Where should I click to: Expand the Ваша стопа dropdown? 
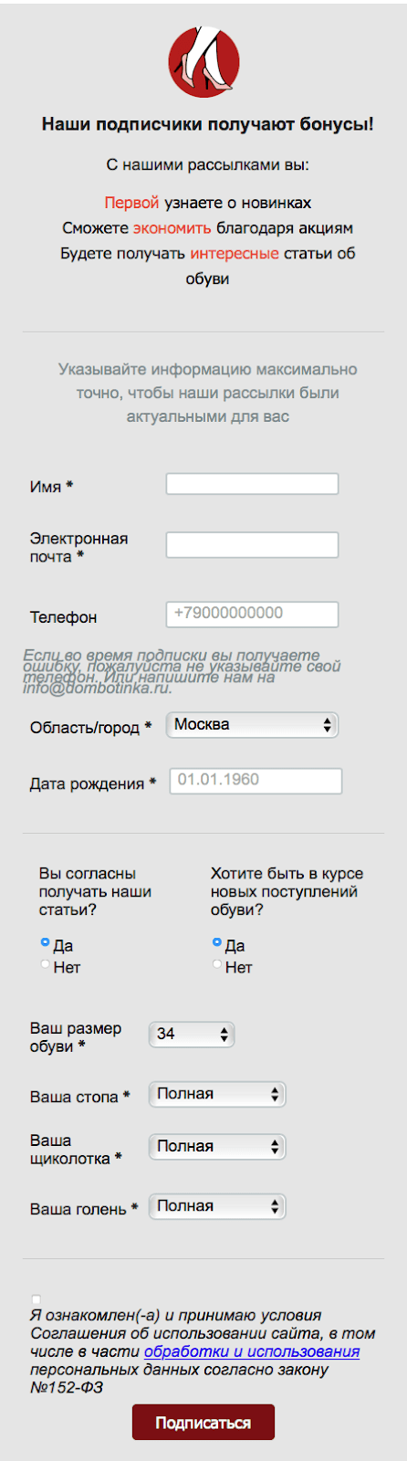[x=217, y=1094]
